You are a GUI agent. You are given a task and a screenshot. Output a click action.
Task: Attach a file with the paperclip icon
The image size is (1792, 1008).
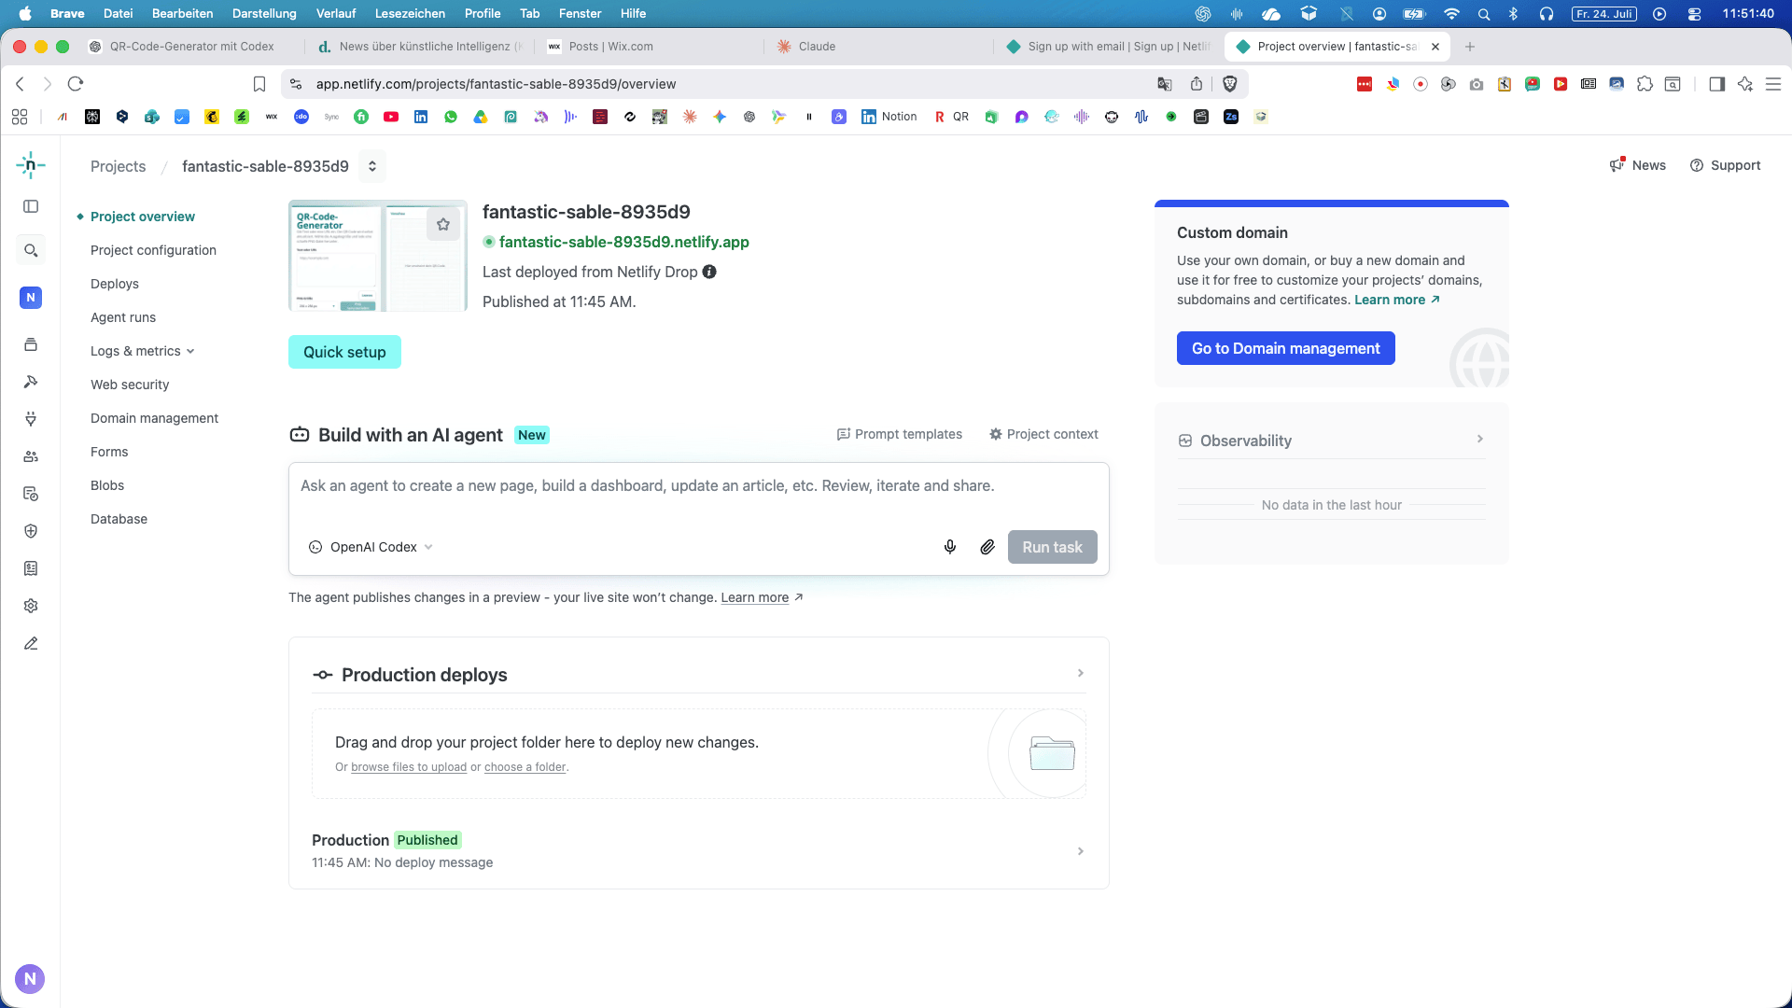987,547
